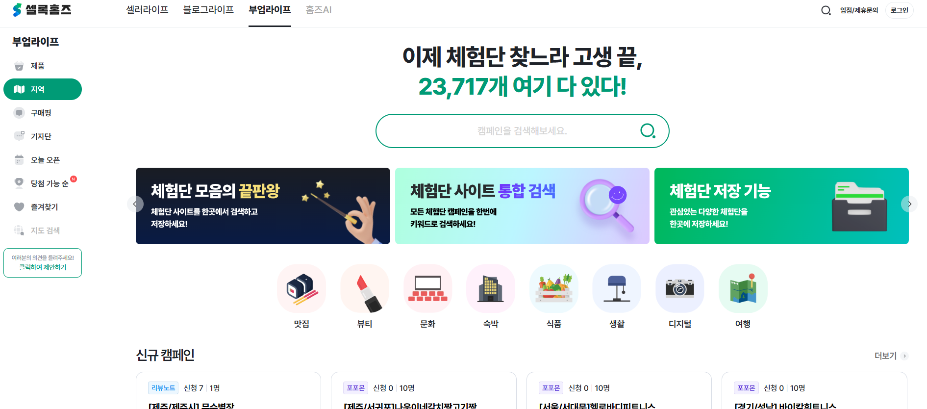Open the 여행 map category icon
The width and height of the screenshot is (927, 409).
click(743, 288)
